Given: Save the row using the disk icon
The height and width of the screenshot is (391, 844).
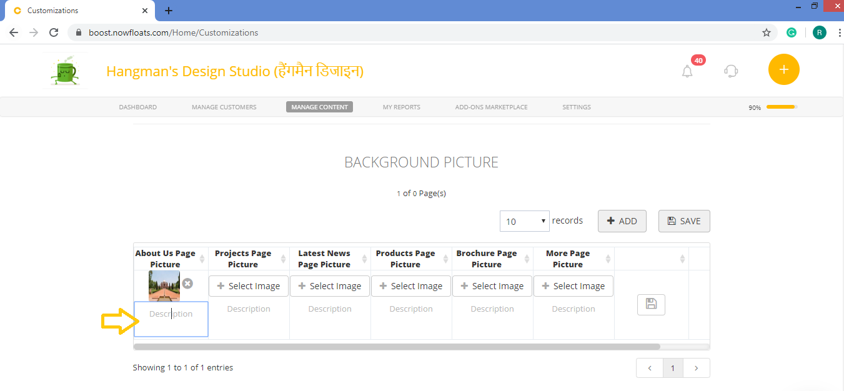Looking at the screenshot, I should tap(651, 304).
